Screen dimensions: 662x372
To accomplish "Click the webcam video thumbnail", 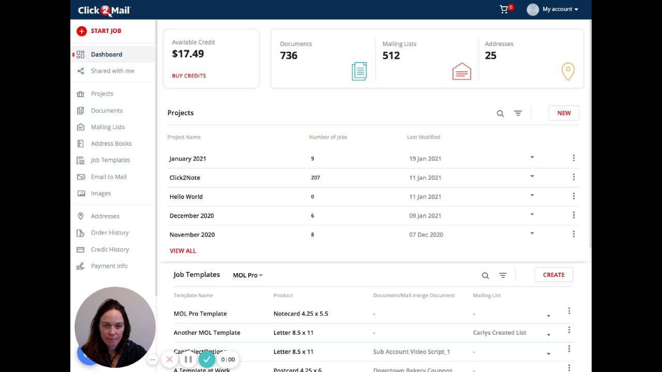I will [x=115, y=327].
